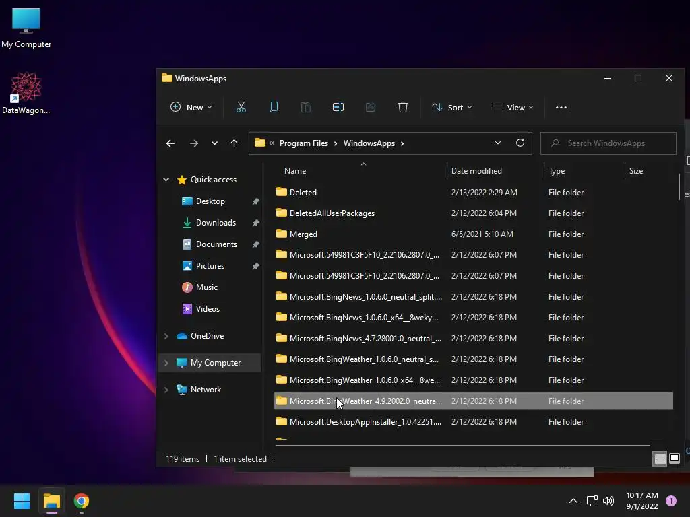Click the Rename icon in toolbar
Image resolution: width=690 pixels, height=517 pixels.
(338, 107)
